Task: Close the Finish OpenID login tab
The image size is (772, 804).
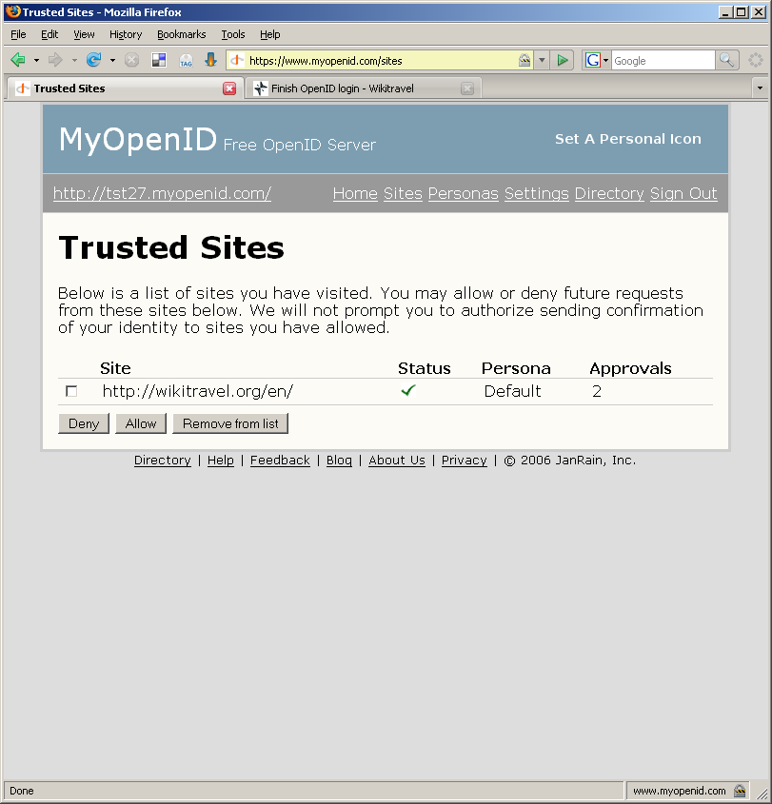Action: pyautogui.click(x=466, y=88)
